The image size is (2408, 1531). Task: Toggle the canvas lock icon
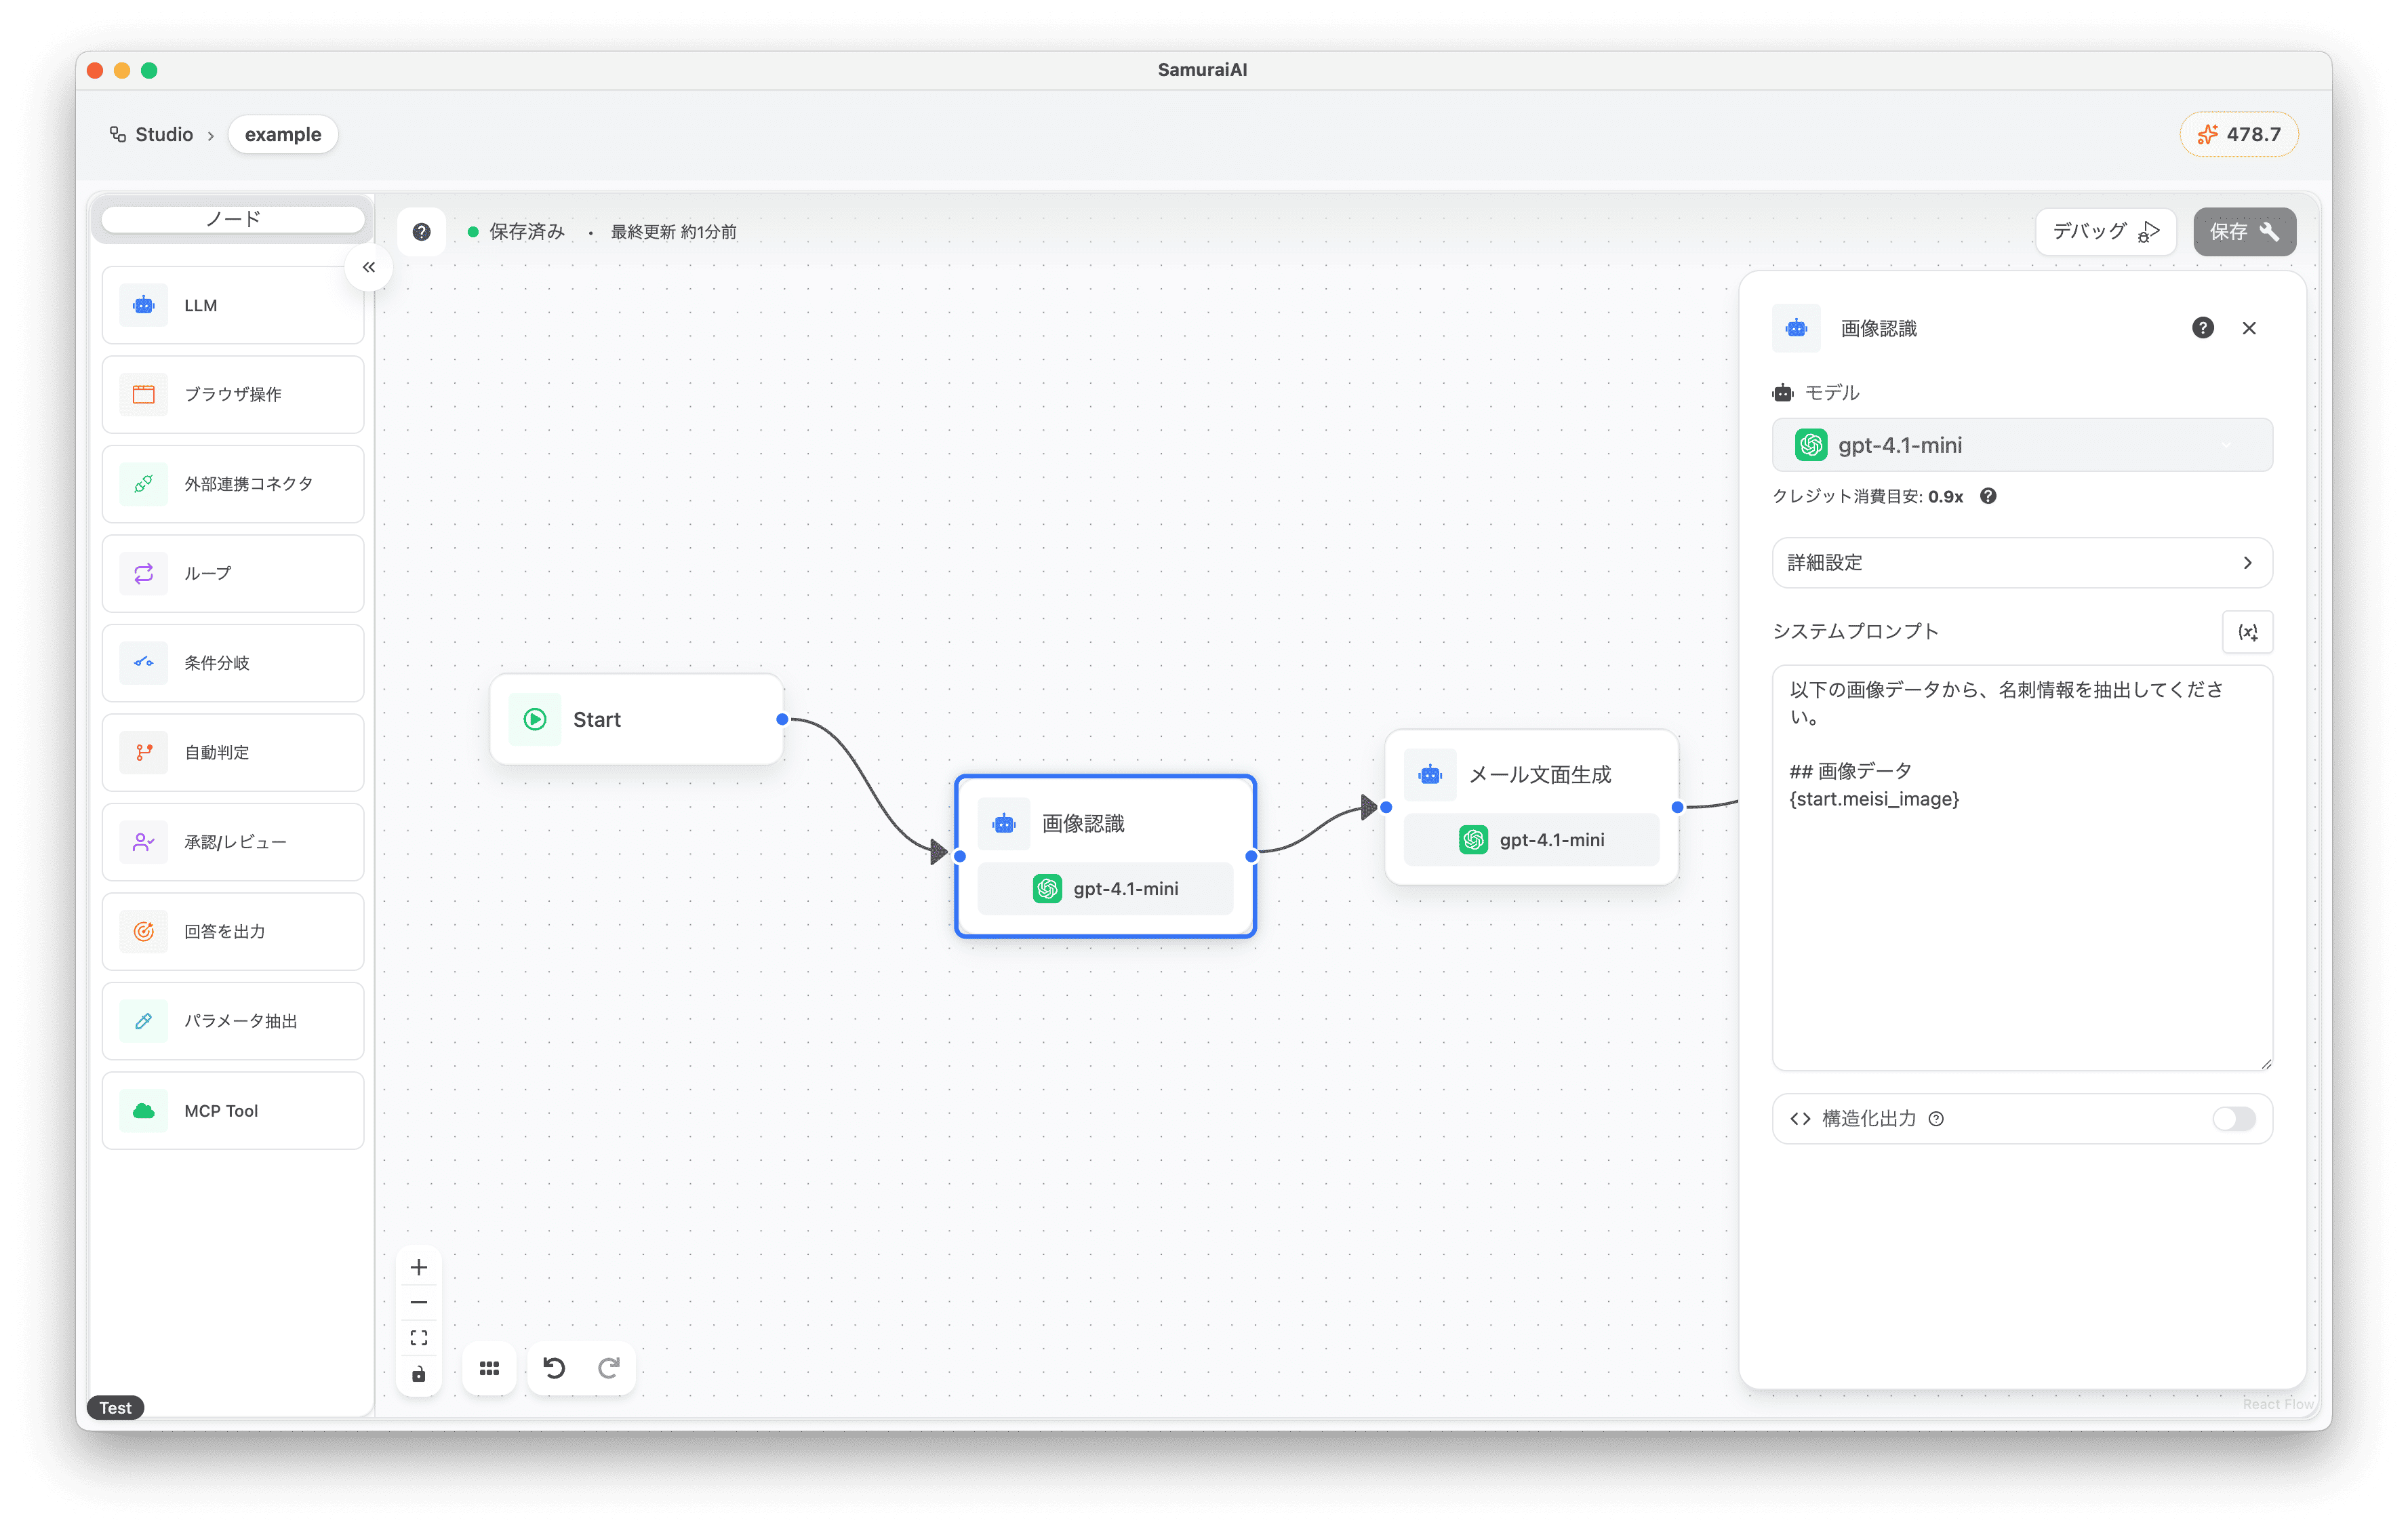pyautogui.click(x=419, y=1374)
